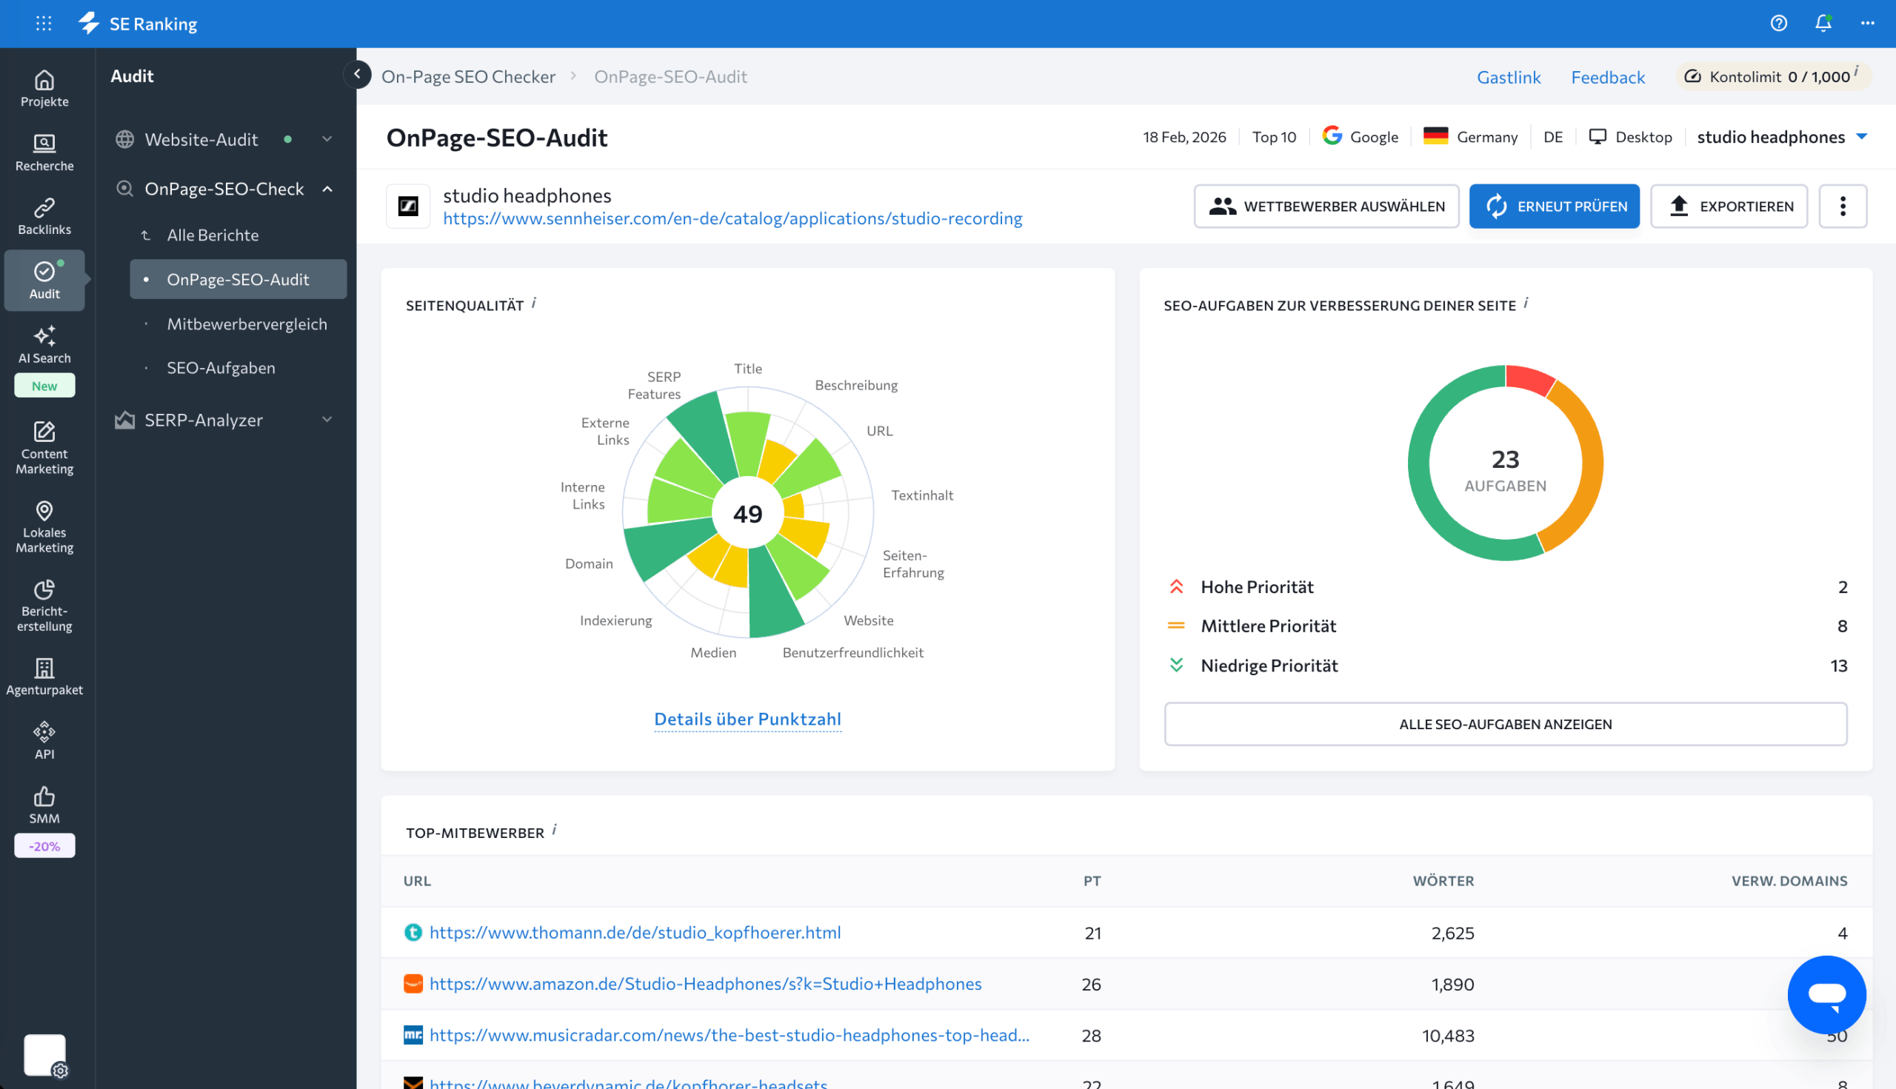
Task: Open musicradar.com competitor URL
Action: tap(730, 1035)
